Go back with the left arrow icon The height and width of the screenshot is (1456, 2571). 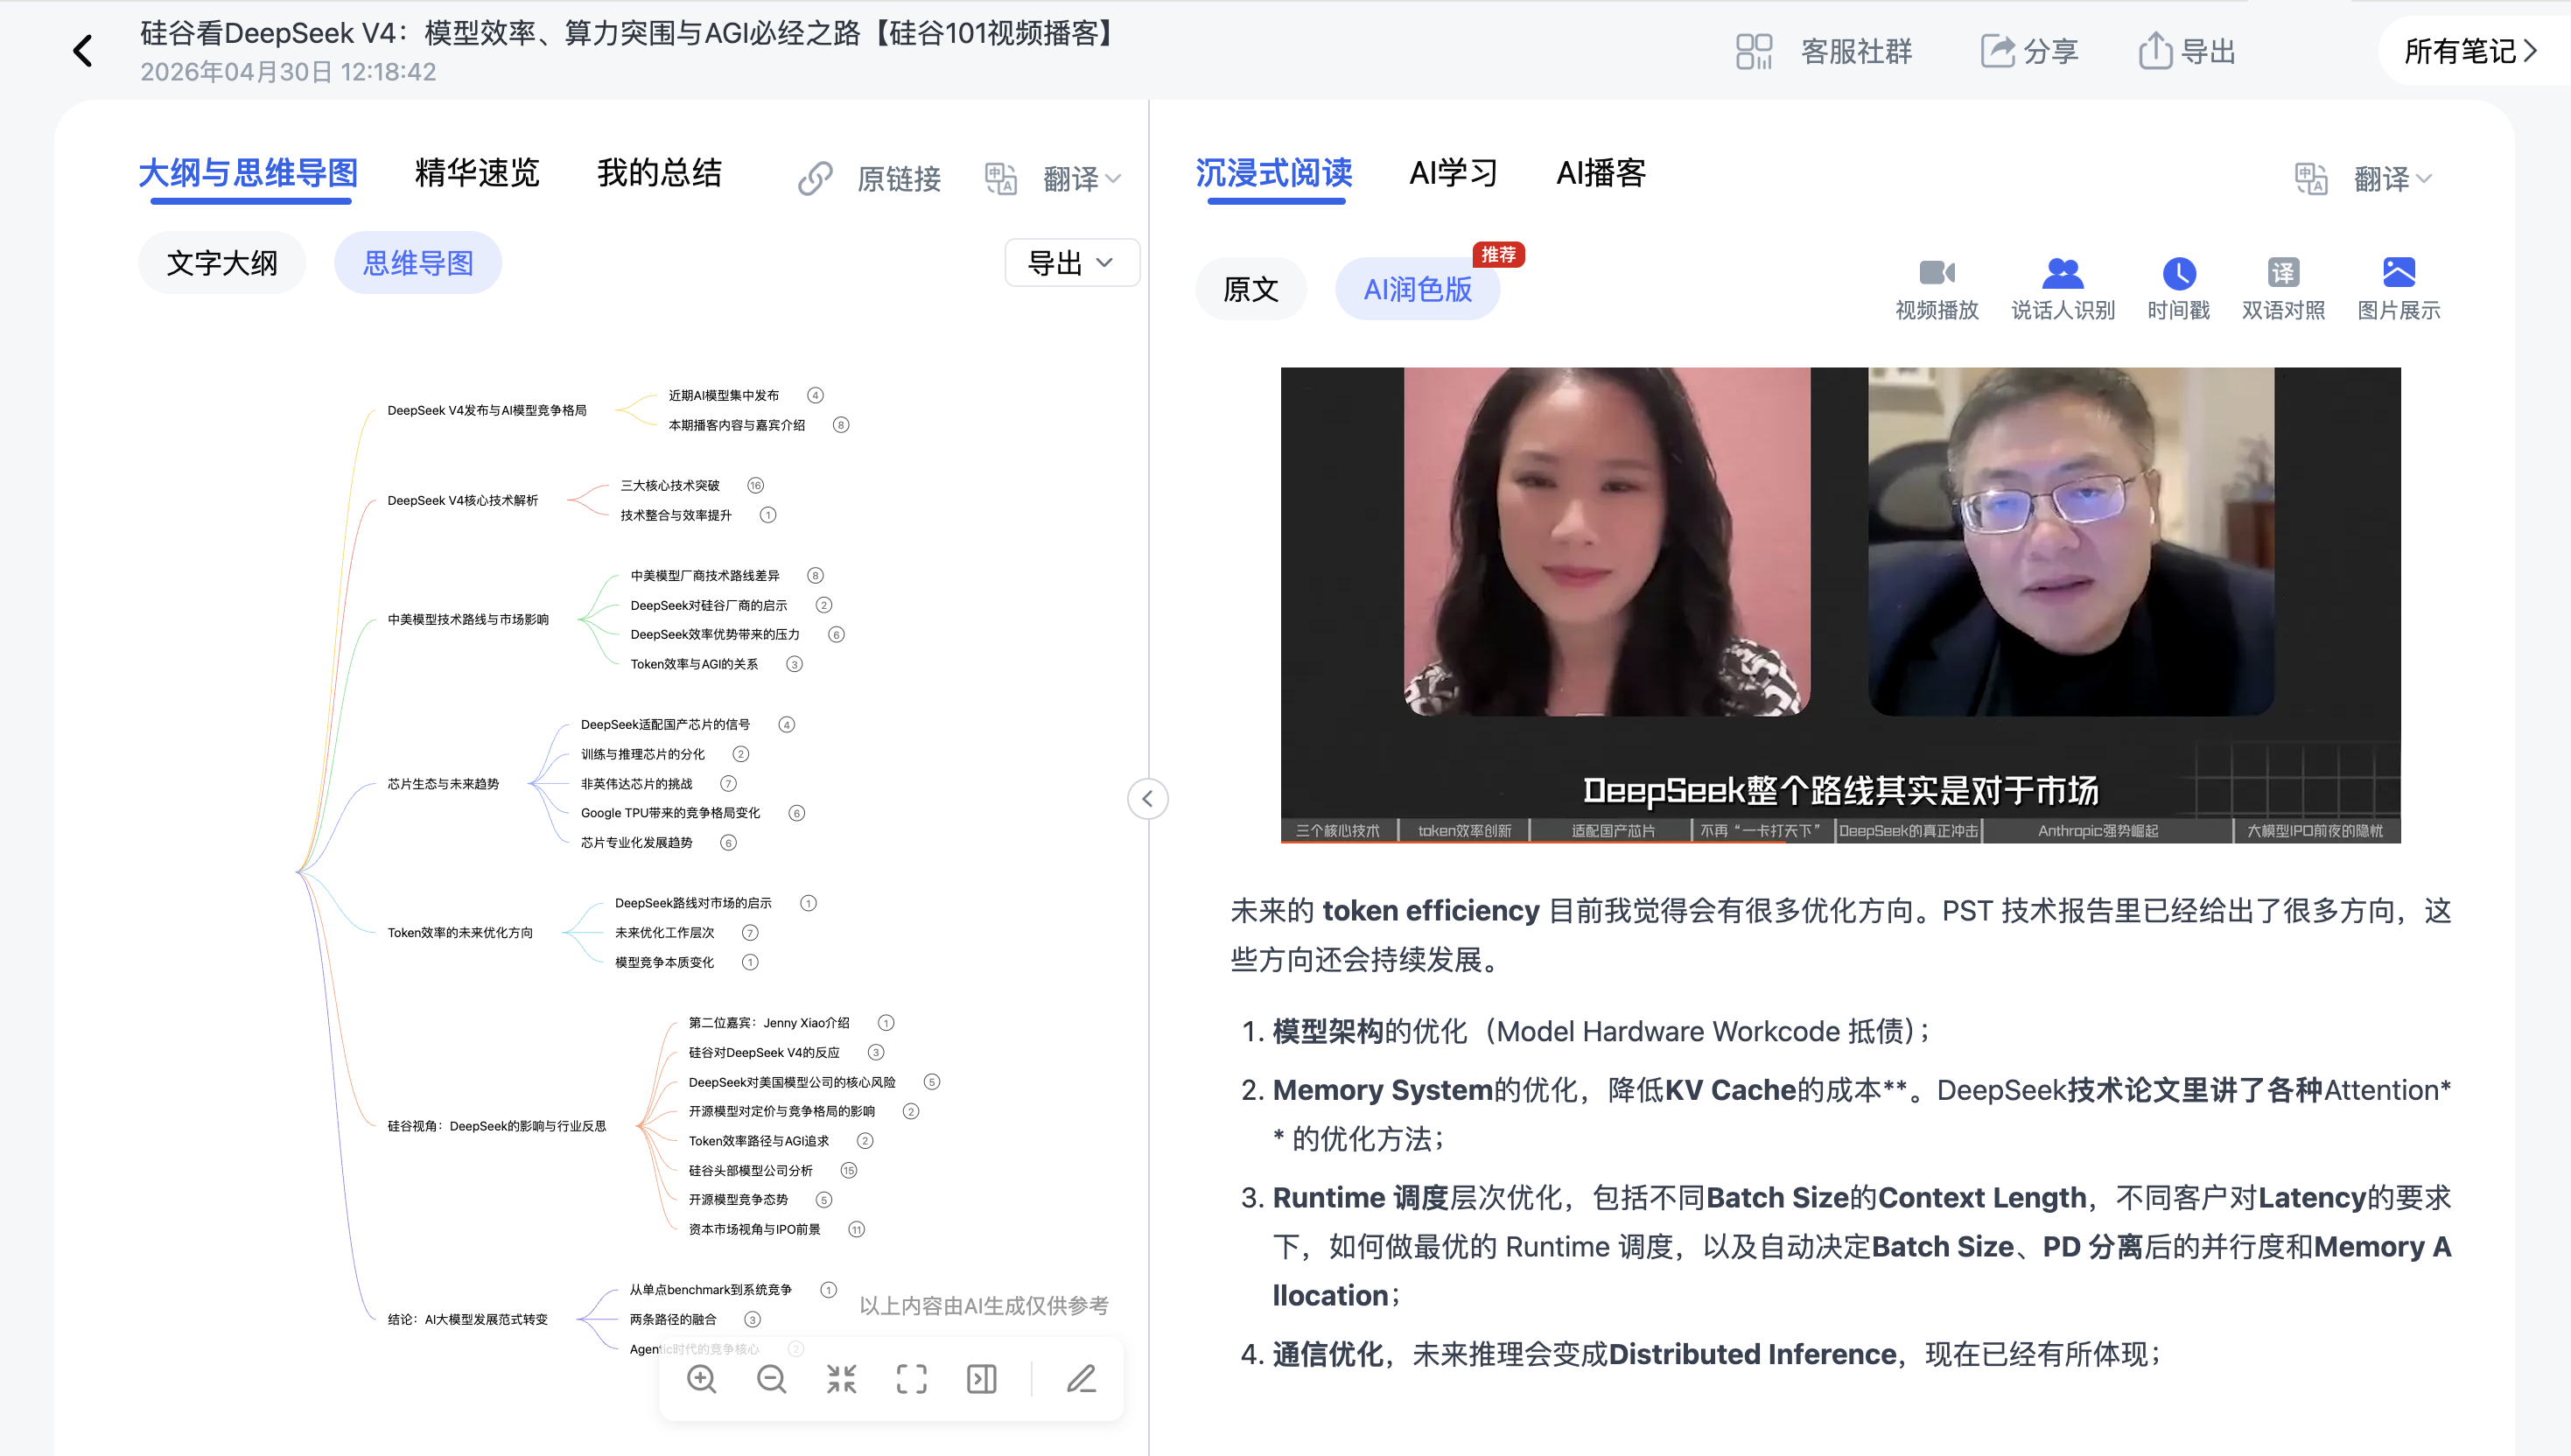83,51
